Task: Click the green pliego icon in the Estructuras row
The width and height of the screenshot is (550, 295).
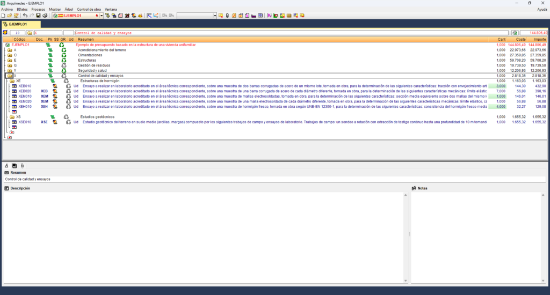Action: point(50,60)
